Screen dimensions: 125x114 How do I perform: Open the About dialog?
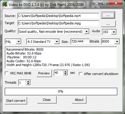point(79,100)
